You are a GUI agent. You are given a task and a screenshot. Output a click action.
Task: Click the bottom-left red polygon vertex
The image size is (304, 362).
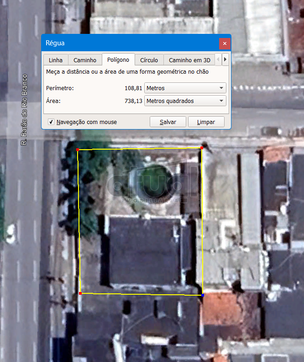80,293
